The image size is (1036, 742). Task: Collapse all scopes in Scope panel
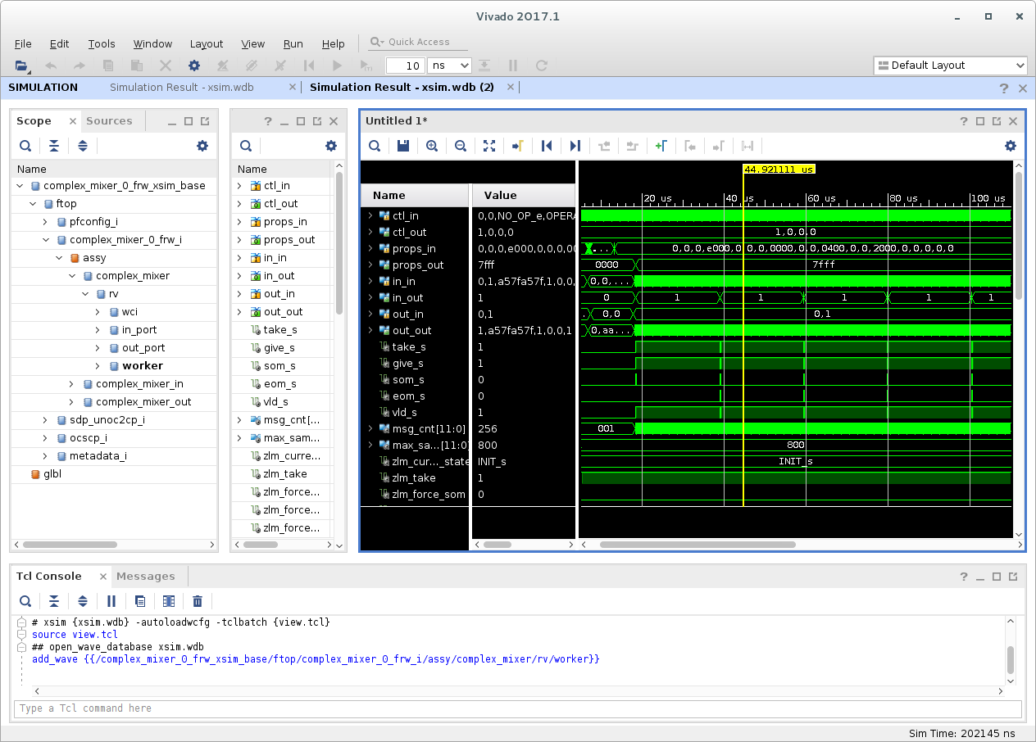(x=54, y=146)
